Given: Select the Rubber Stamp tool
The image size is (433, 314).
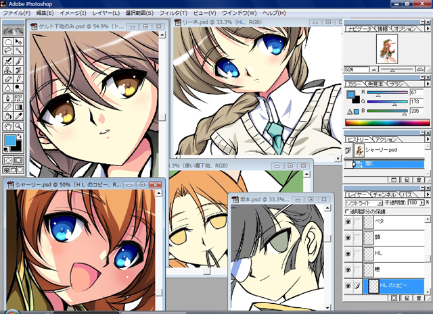Looking at the screenshot, I should [8, 70].
